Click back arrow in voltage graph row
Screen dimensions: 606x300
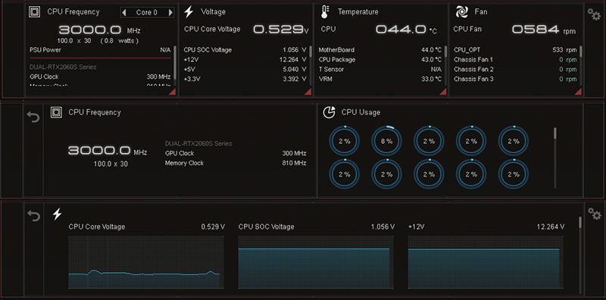coord(33,216)
